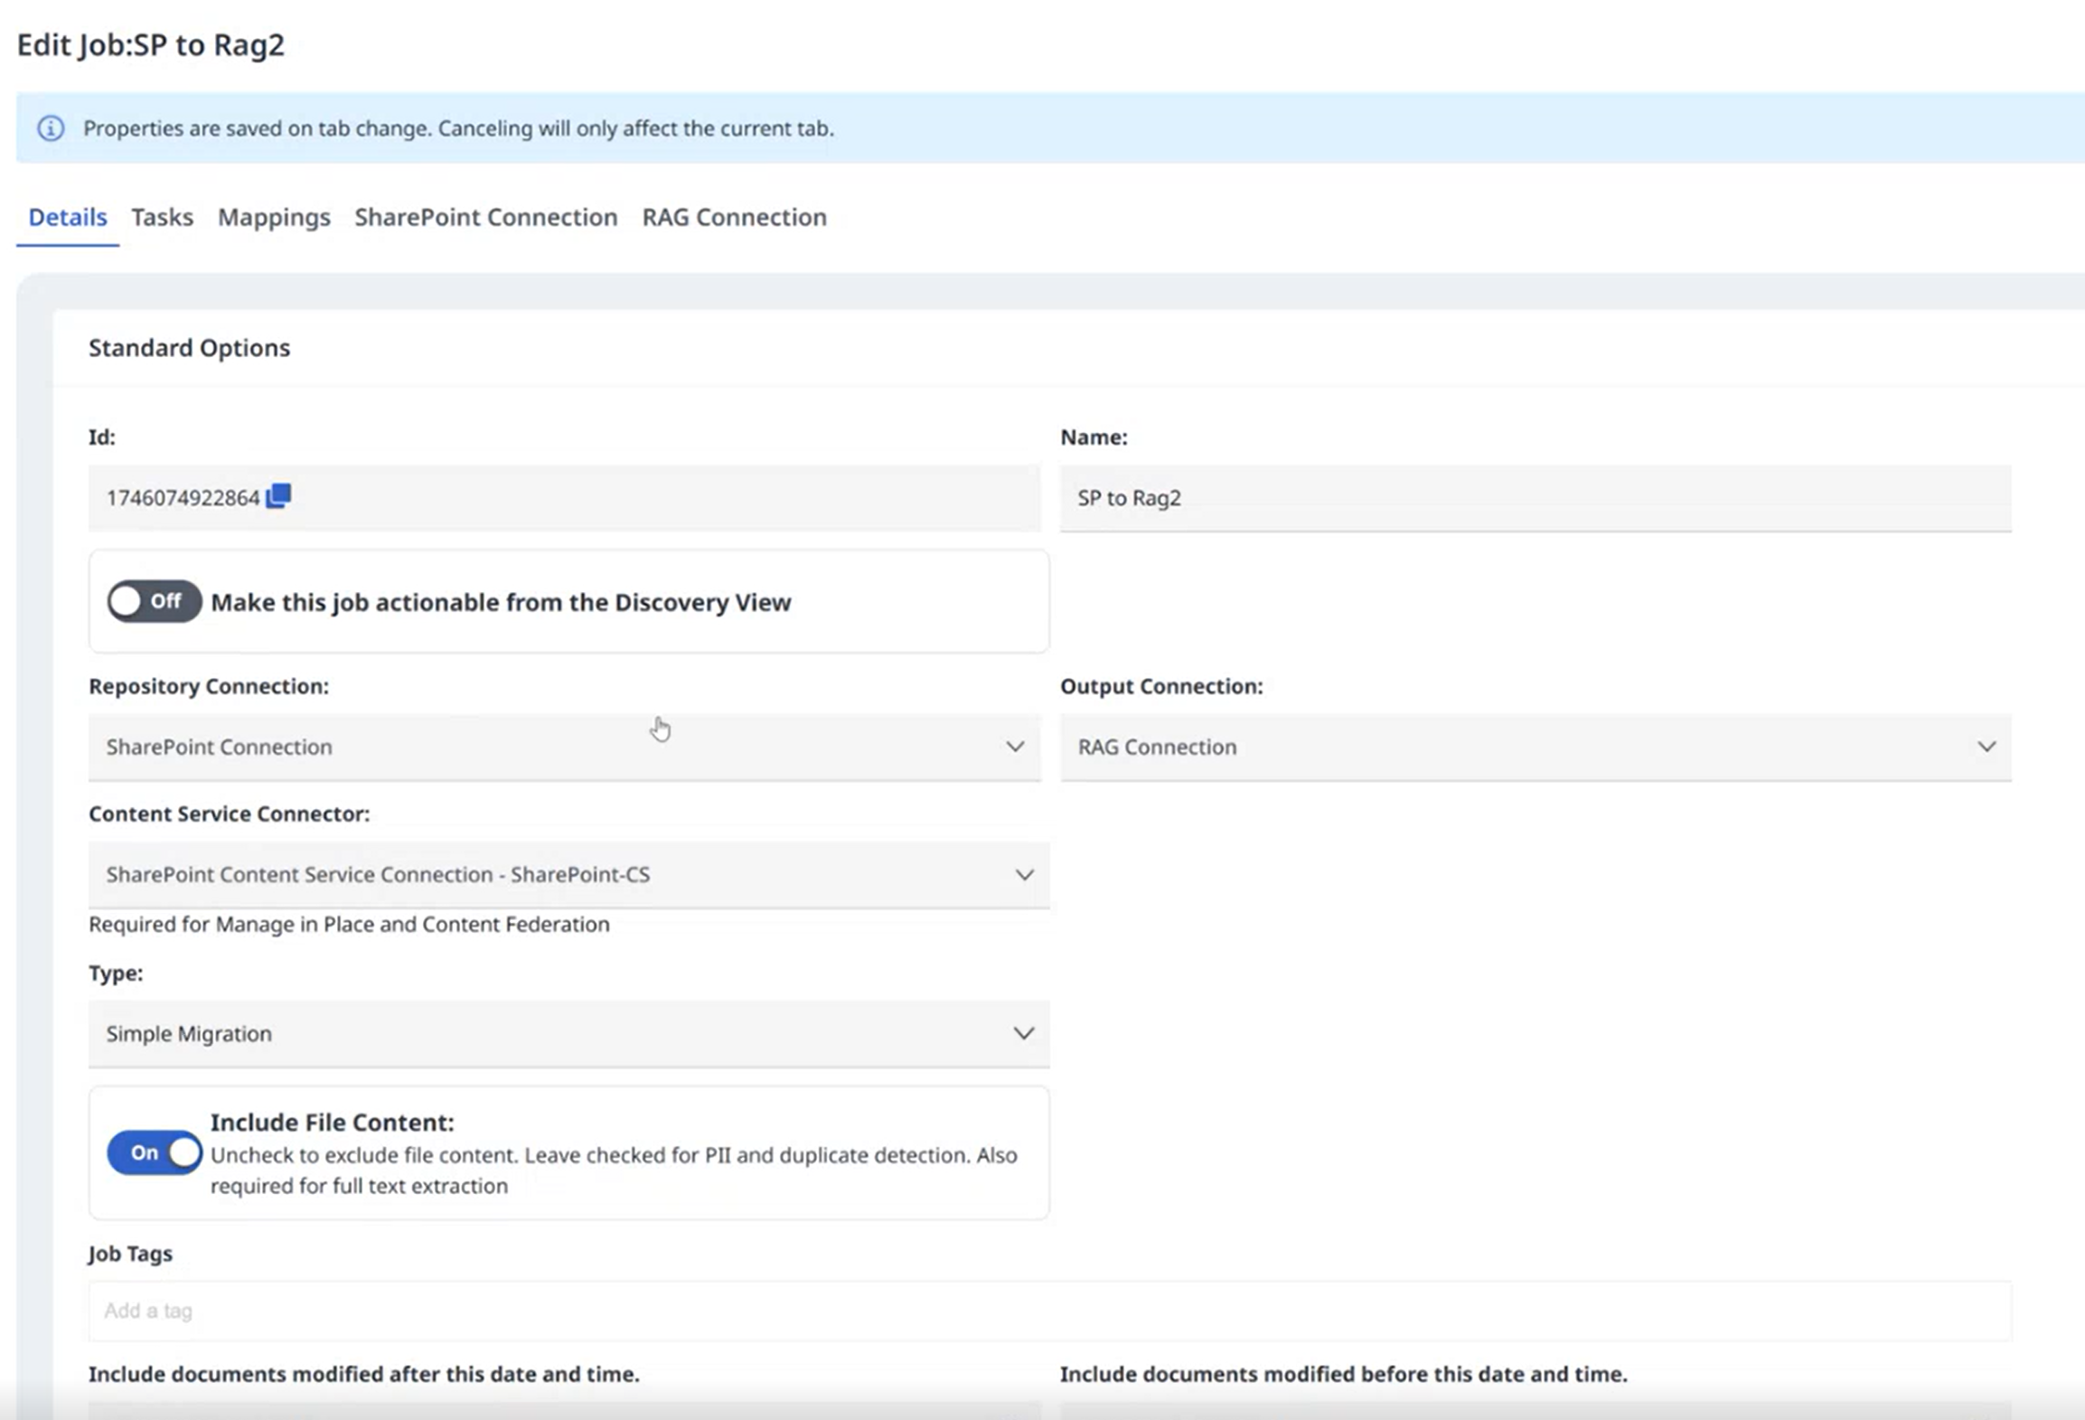Go to the SharePoint Connection tab
The image size is (2085, 1420).
pos(486,217)
